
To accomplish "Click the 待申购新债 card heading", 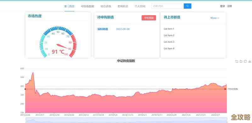I will 106,17.
